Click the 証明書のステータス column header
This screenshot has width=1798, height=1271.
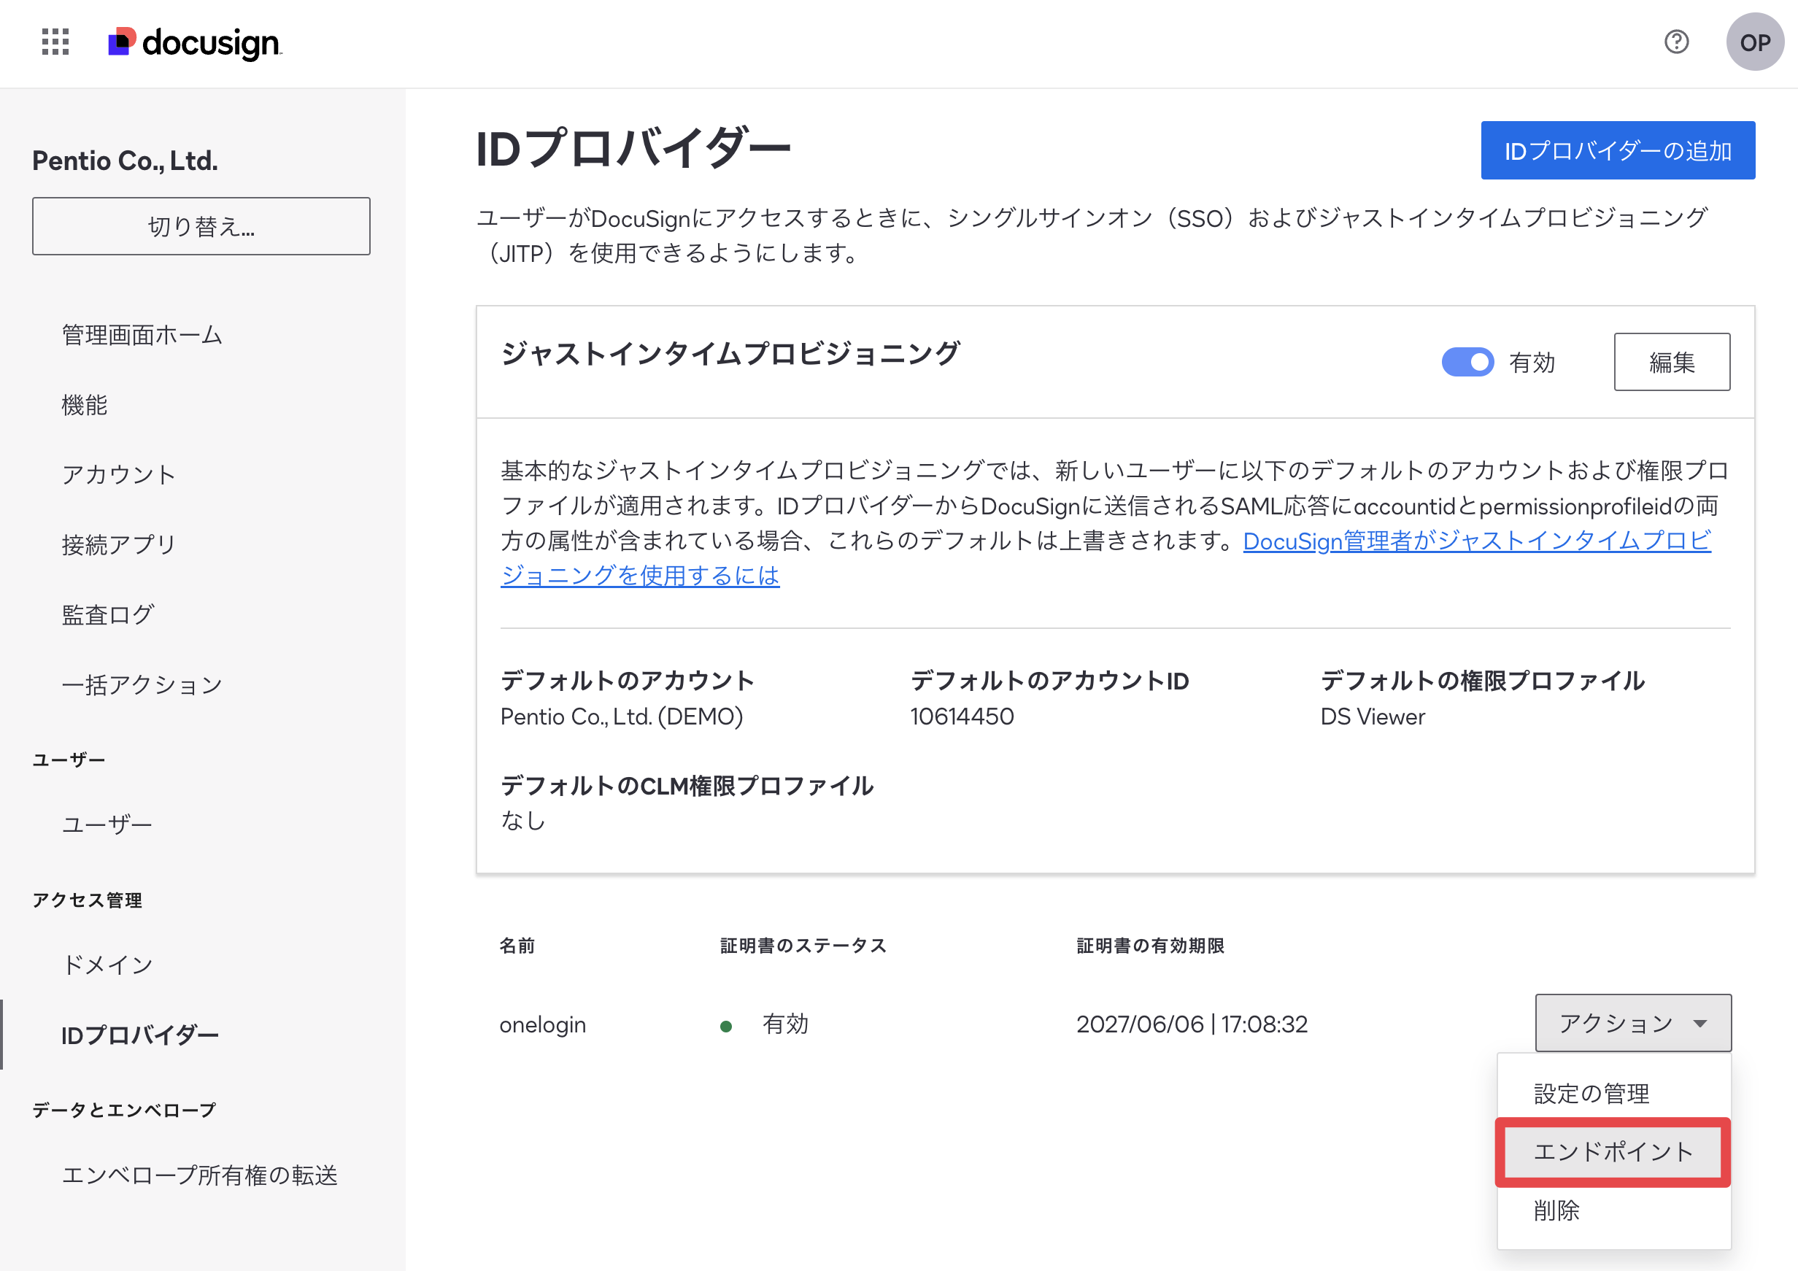pyautogui.click(x=803, y=946)
